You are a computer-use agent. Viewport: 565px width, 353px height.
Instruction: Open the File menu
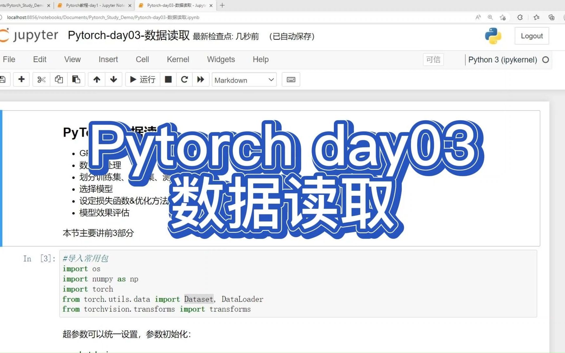[x=9, y=59]
